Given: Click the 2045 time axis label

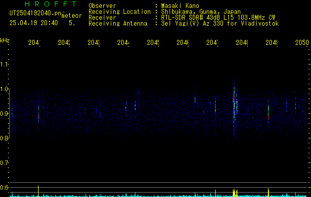Looking at the screenshot, I should pos(153,43).
